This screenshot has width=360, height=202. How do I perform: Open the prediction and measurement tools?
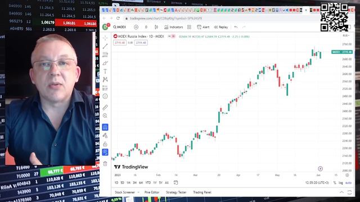pos(105,88)
